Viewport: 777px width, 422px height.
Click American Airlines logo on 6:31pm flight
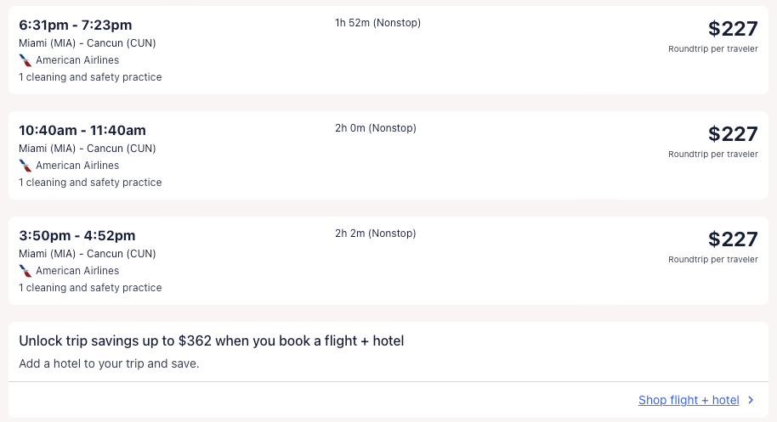pyautogui.click(x=26, y=60)
